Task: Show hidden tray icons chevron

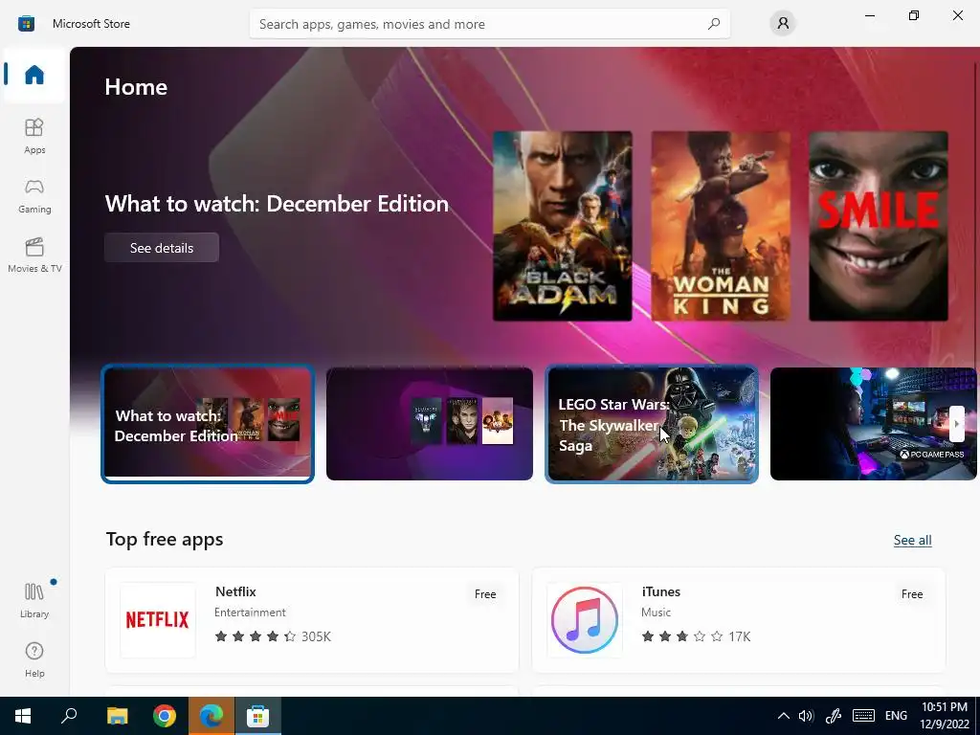Action: click(783, 716)
